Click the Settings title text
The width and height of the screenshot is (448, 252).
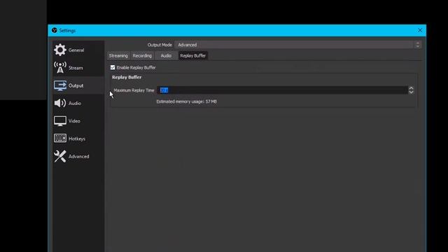coord(67,31)
